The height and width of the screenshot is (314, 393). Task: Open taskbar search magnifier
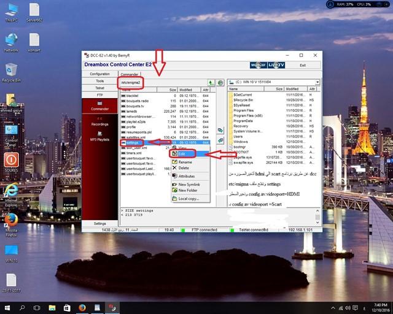point(22,308)
